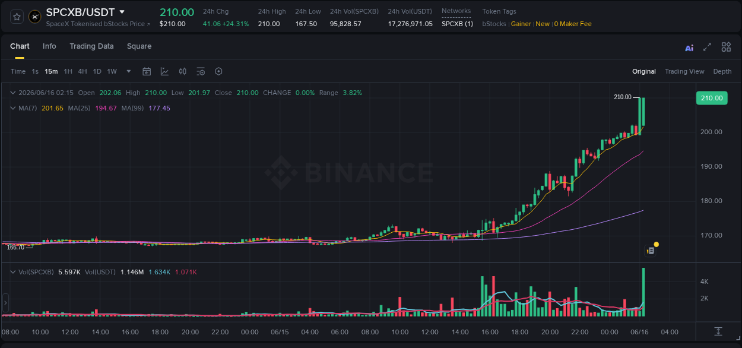The image size is (742, 348).
Task: Open the chart display settings list icon
Action: [x=201, y=71]
